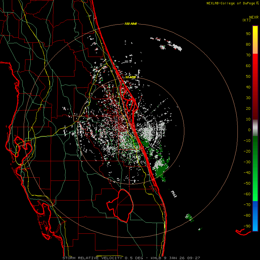Screen dimensions: 260x260
Task: Click the blue bottom segment of the color bar
Action: click(x=255, y=216)
